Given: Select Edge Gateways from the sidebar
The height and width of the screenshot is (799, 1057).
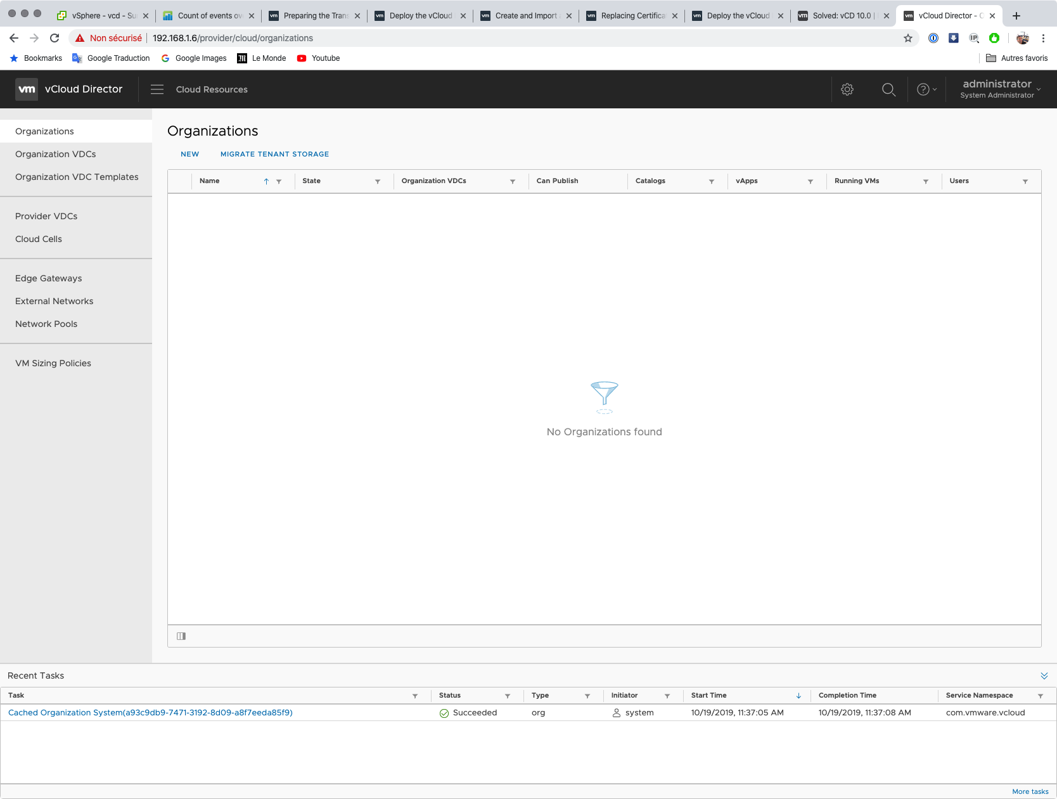Looking at the screenshot, I should (49, 278).
